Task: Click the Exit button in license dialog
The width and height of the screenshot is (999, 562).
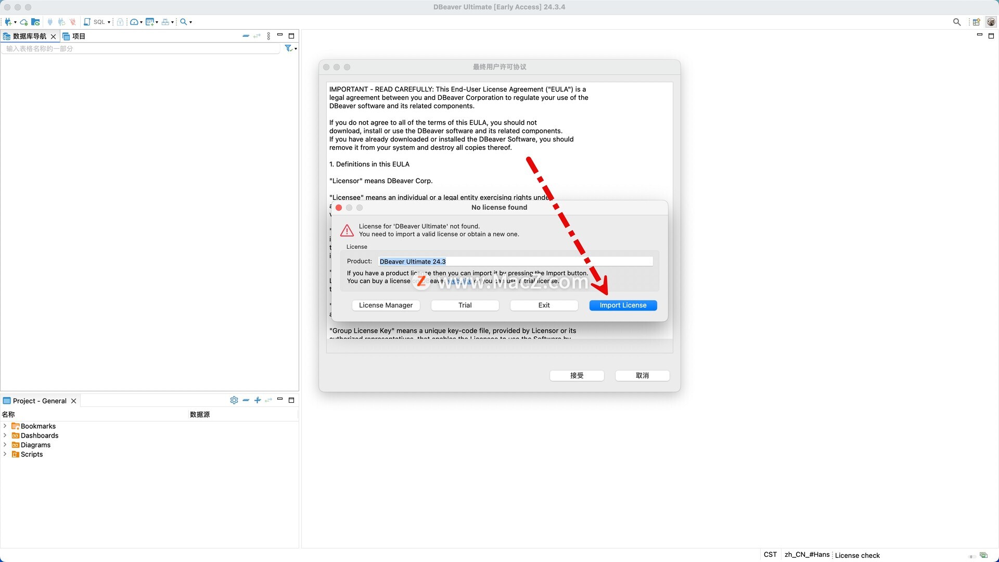Action: [544, 305]
